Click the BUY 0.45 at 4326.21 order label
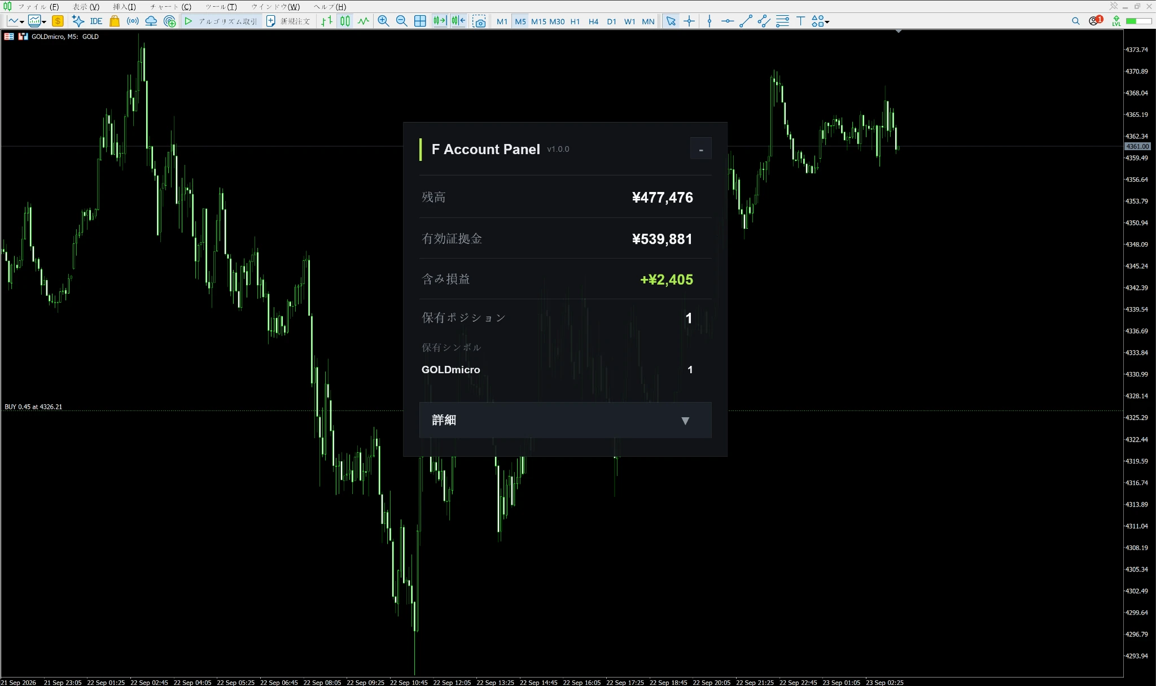Image resolution: width=1156 pixels, height=686 pixels. tap(33, 407)
